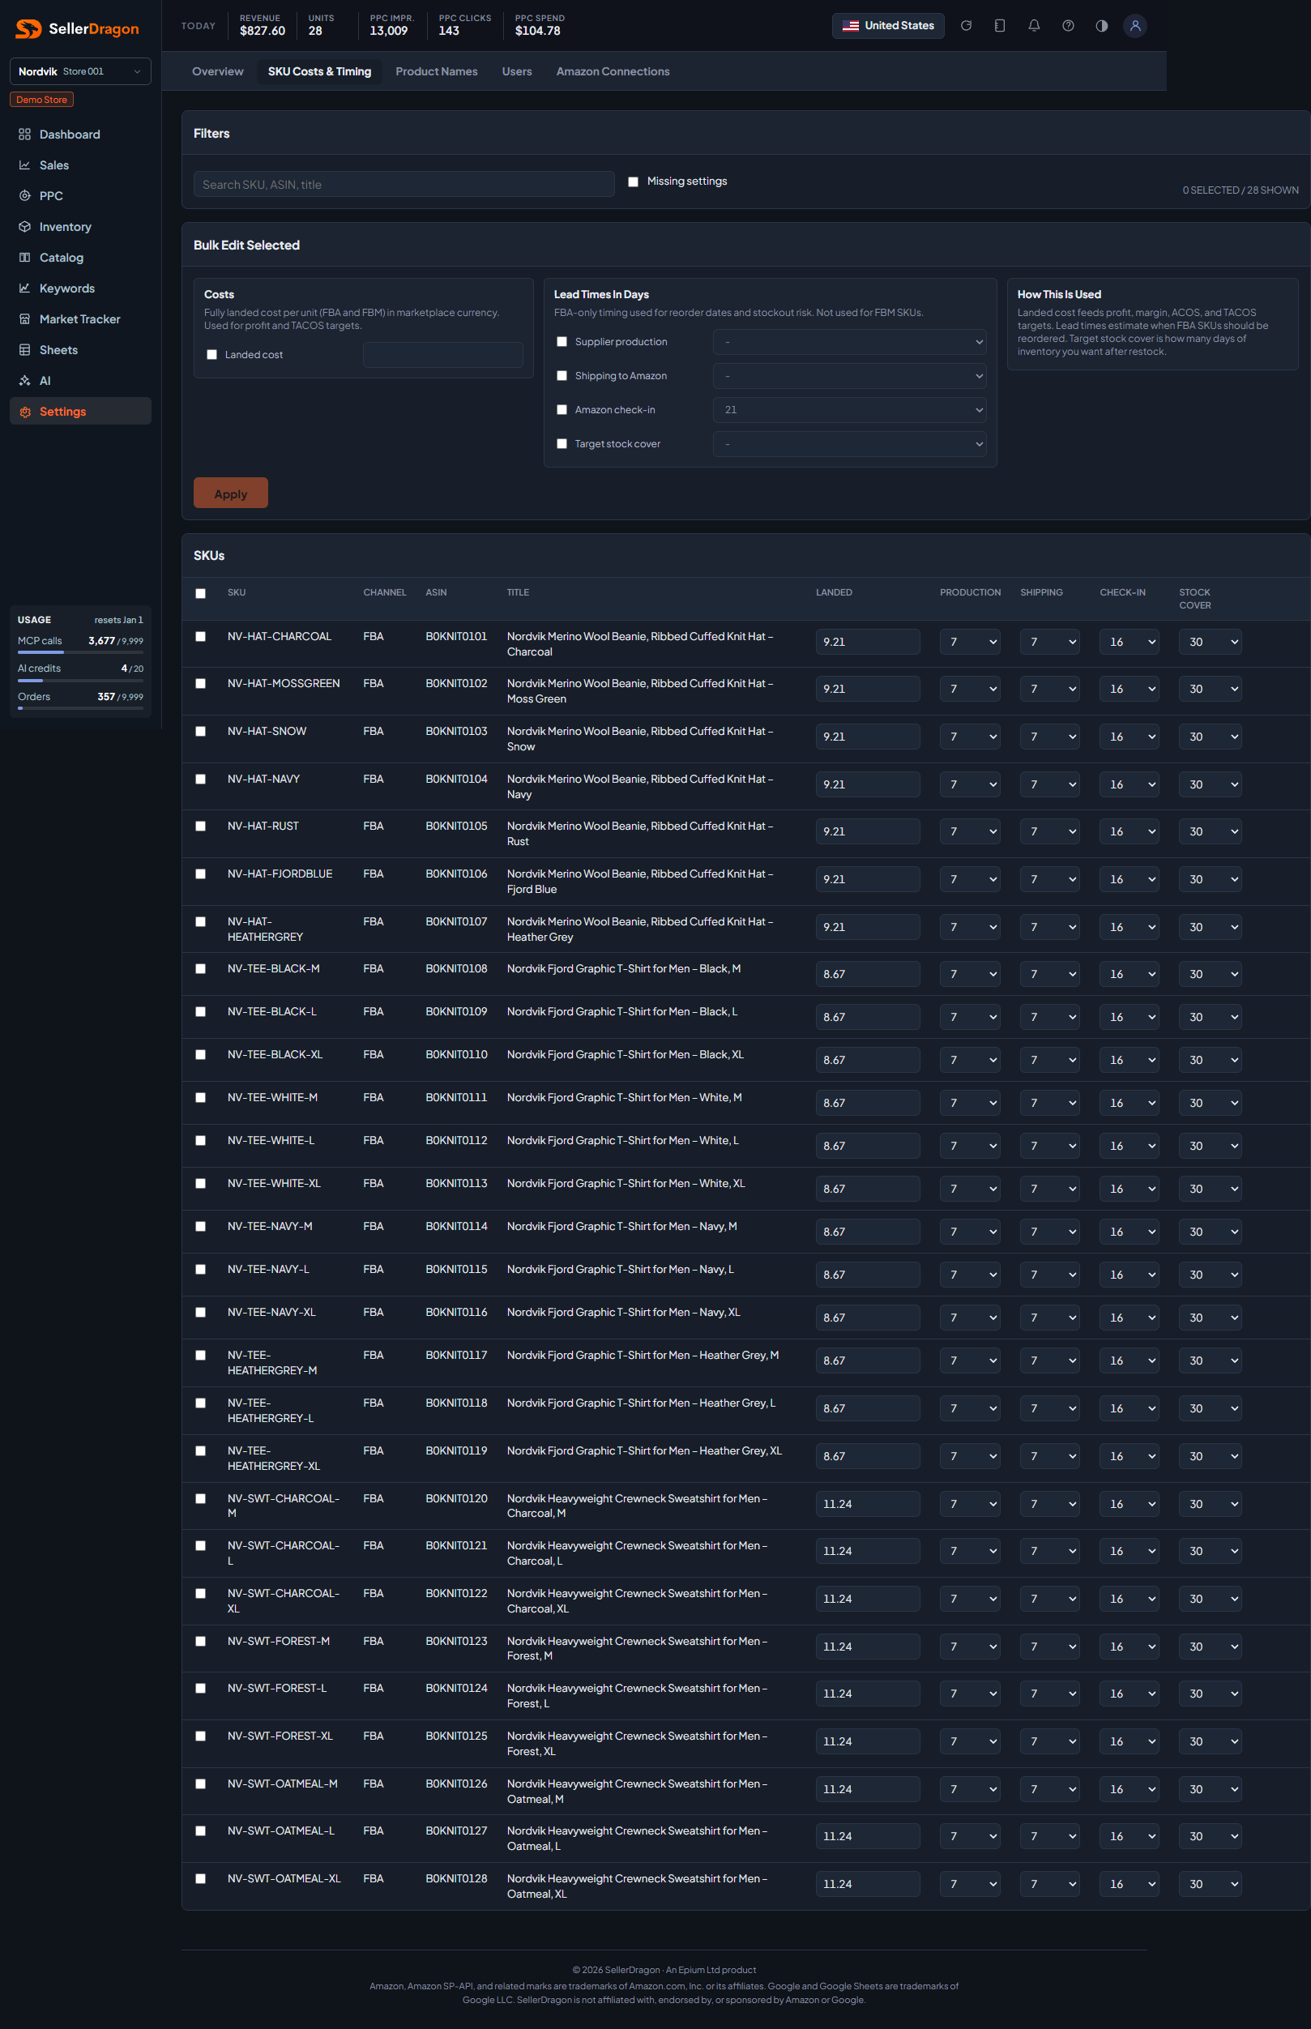Switch to the Amazon Connections tab

pyautogui.click(x=613, y=71)
